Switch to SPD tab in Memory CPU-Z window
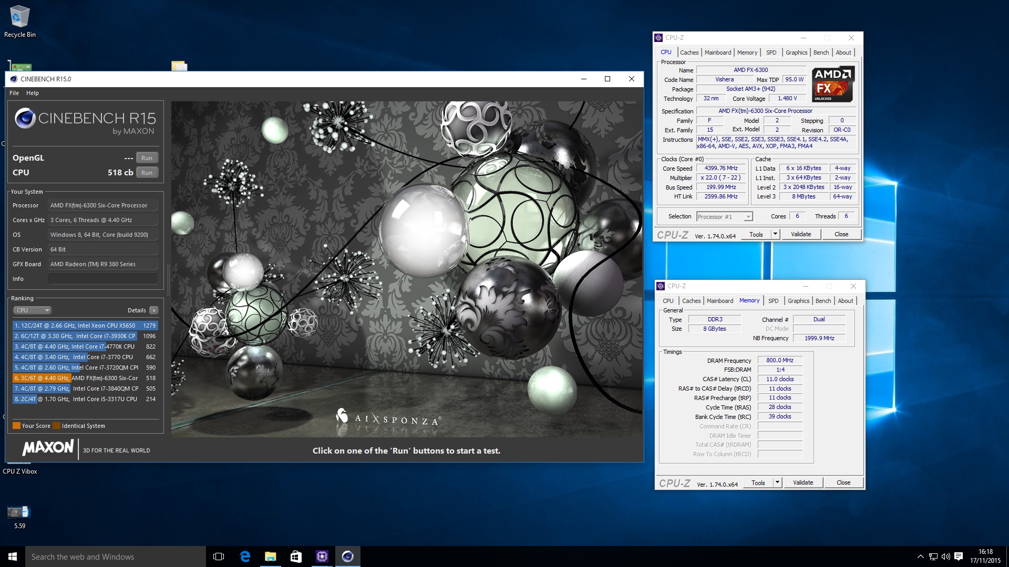 point(773,301)
